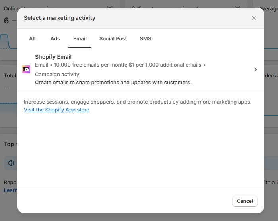Click the 'Campaign activity' label

tap(57, 74)
